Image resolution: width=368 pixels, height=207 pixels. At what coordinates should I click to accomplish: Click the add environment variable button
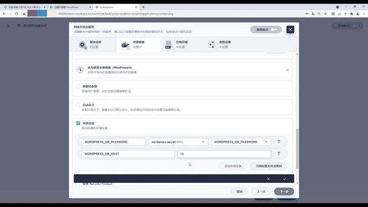232,166
